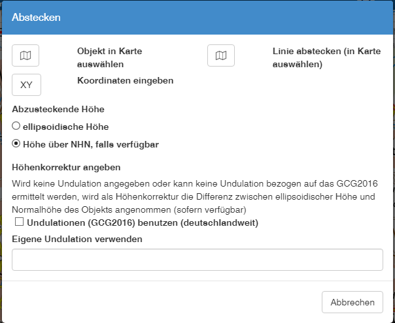Click empty footer area left of Abbrechen
The image size is (395, 323).
163,302
